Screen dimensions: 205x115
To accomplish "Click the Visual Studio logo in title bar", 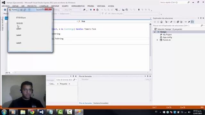I will point(4,3).
